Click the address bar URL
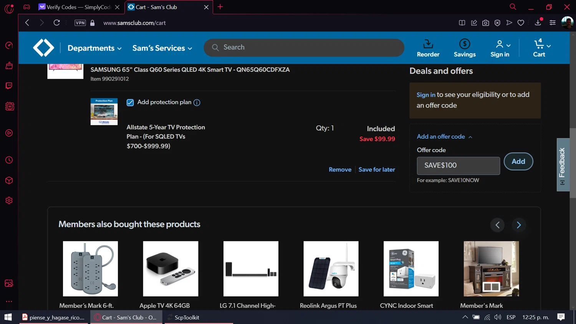Image resolution: width=576 pixels, height=324 pixels. coord(134,23)
